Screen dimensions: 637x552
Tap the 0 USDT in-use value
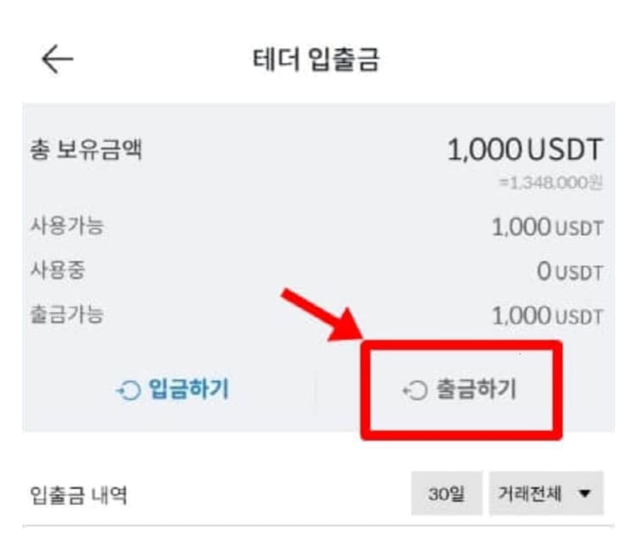(569, 272)
